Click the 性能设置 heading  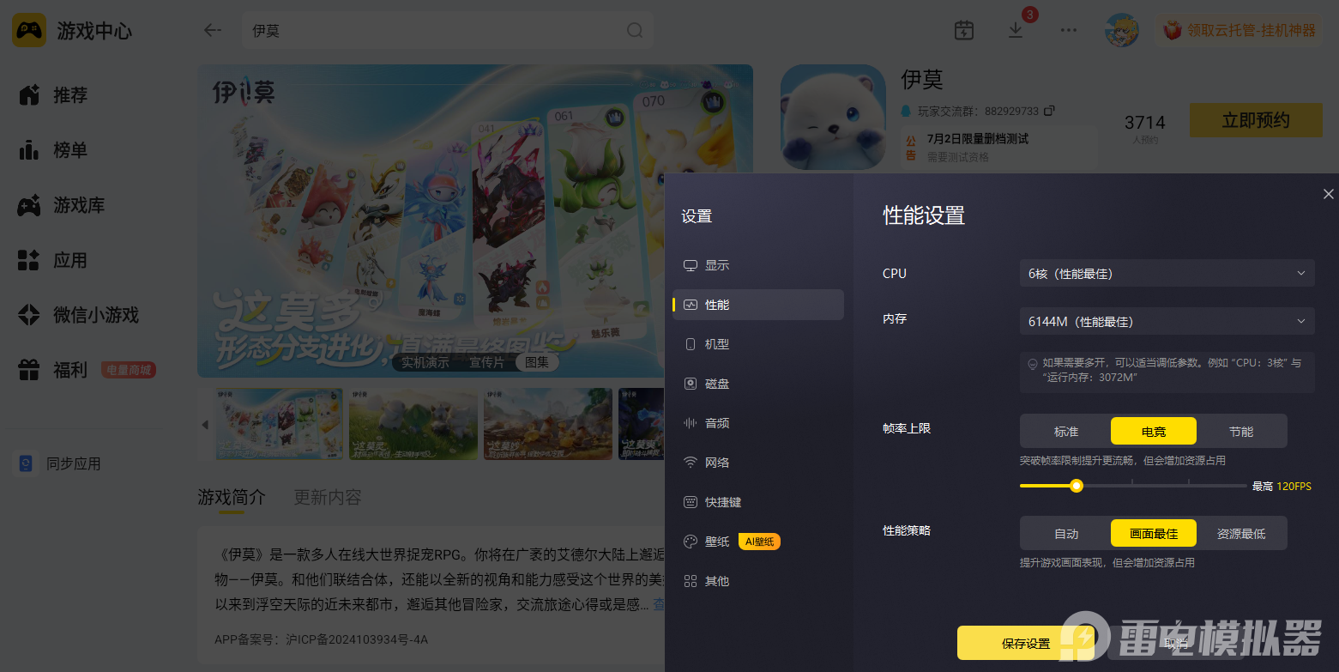tap(924, 215)
